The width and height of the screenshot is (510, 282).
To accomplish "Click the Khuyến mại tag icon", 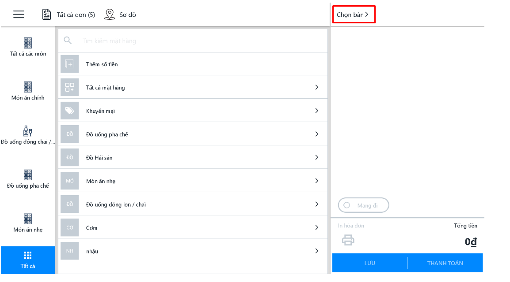I will [x=69, y=111].
